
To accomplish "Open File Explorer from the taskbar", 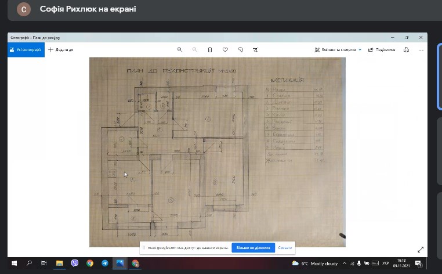I will click(x=60, y=264).
